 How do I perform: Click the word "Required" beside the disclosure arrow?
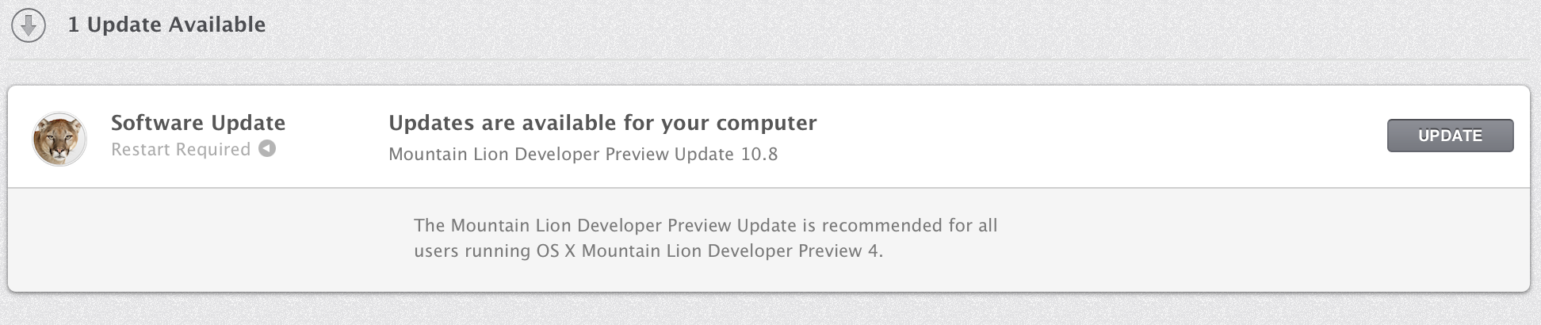pyautogui.click(x=213, y=150)
